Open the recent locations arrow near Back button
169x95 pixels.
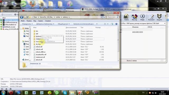28,17
